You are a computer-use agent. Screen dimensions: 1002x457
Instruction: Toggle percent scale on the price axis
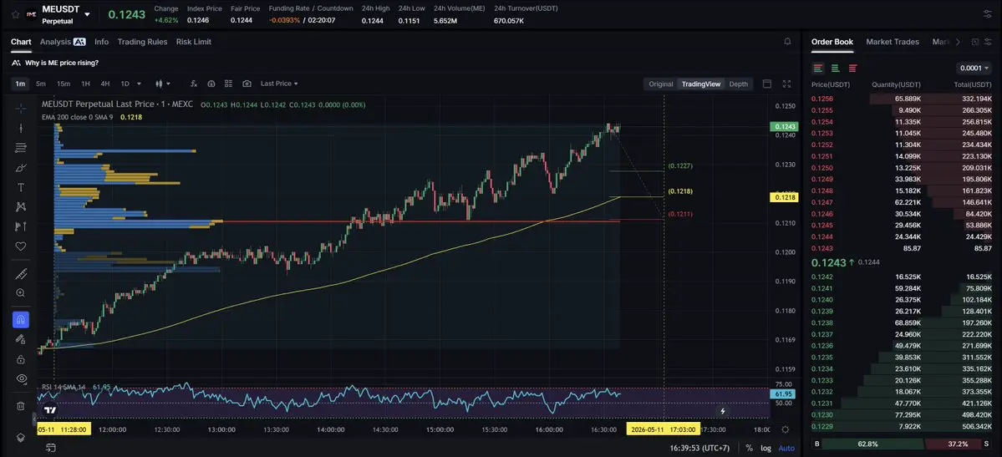(749, 448)
